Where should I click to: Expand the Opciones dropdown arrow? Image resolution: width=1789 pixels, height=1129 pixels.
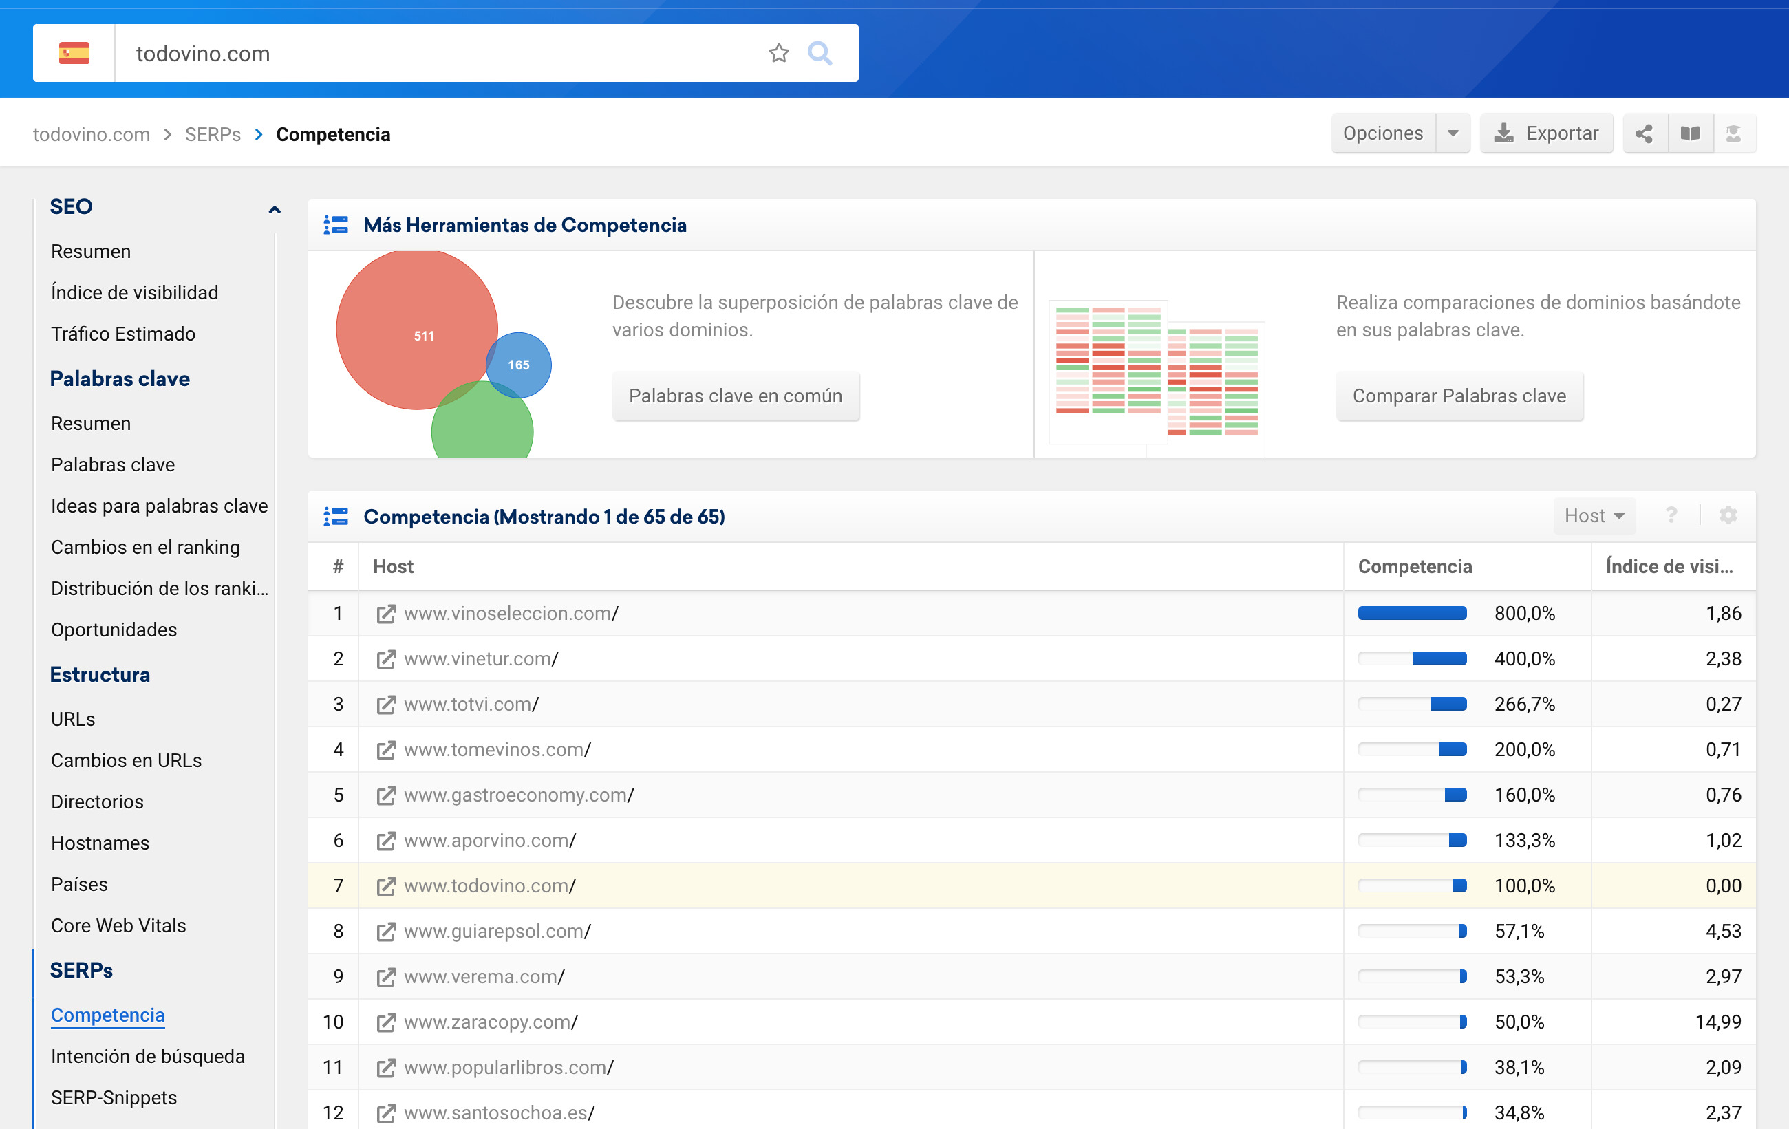pos(1453,133)
